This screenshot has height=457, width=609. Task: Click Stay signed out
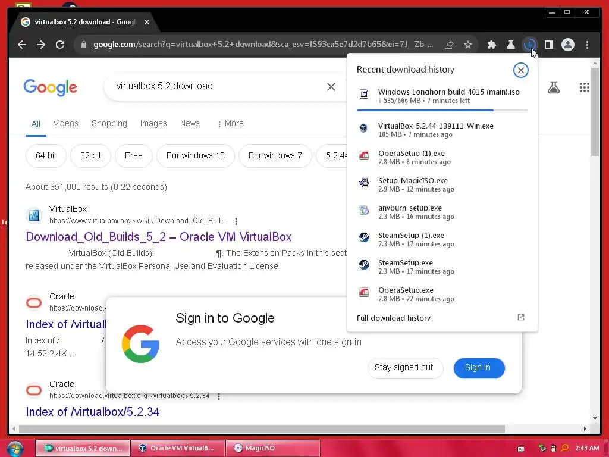coord(404,368)
